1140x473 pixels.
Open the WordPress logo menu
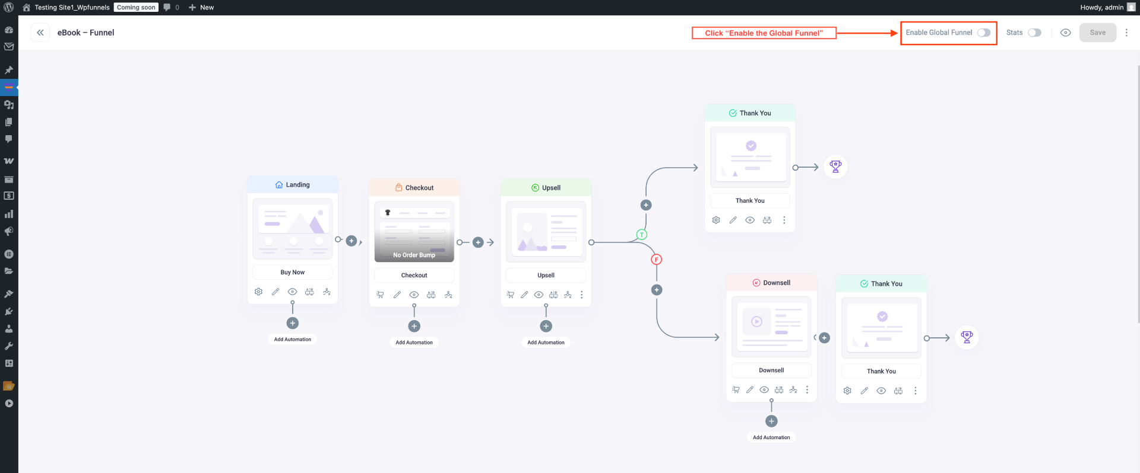9,7
